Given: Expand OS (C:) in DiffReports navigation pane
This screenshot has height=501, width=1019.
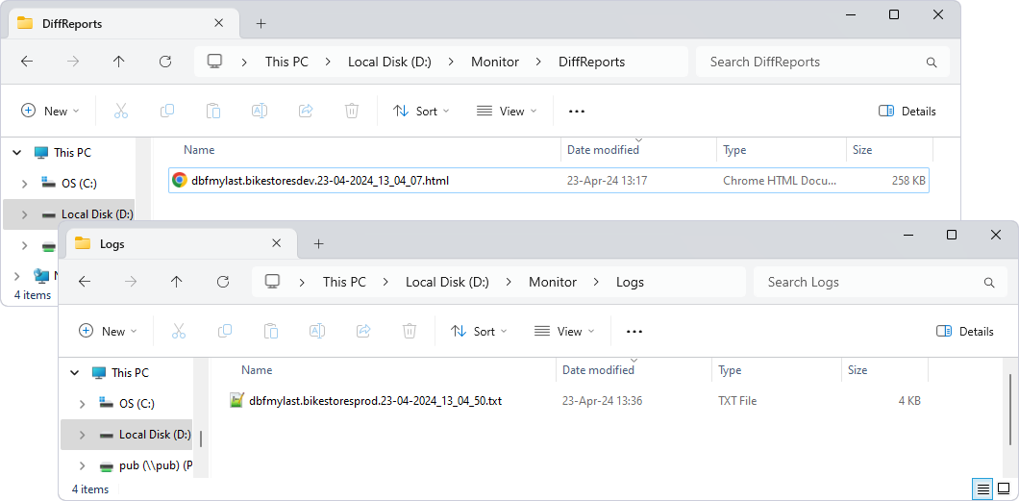Looking at the screenshot, I should pyautogui.click(x=25, y=184).
